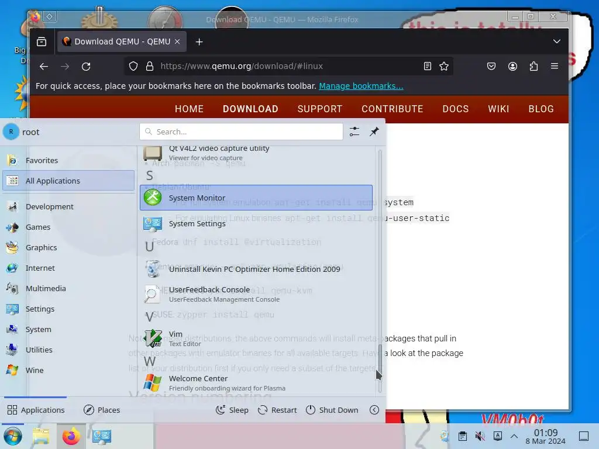
Task: Open the BLOG page on QEMU site
Action: 541,109
